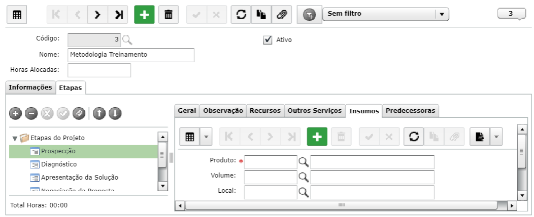Viewport: 534px width, 217px height.
Task: Click the Produto code field
Action: (x=271, y=162)
